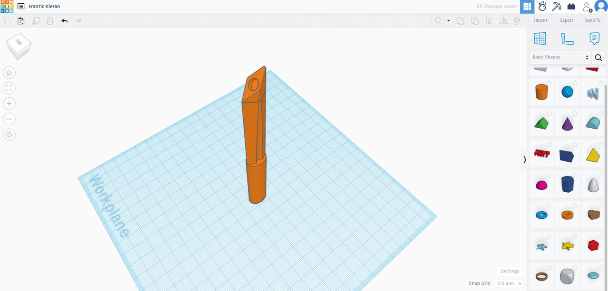Screen dimensions: 608x291
Task: Toggle favorite star on the yellow Pyramid
Action: (600, 144)
